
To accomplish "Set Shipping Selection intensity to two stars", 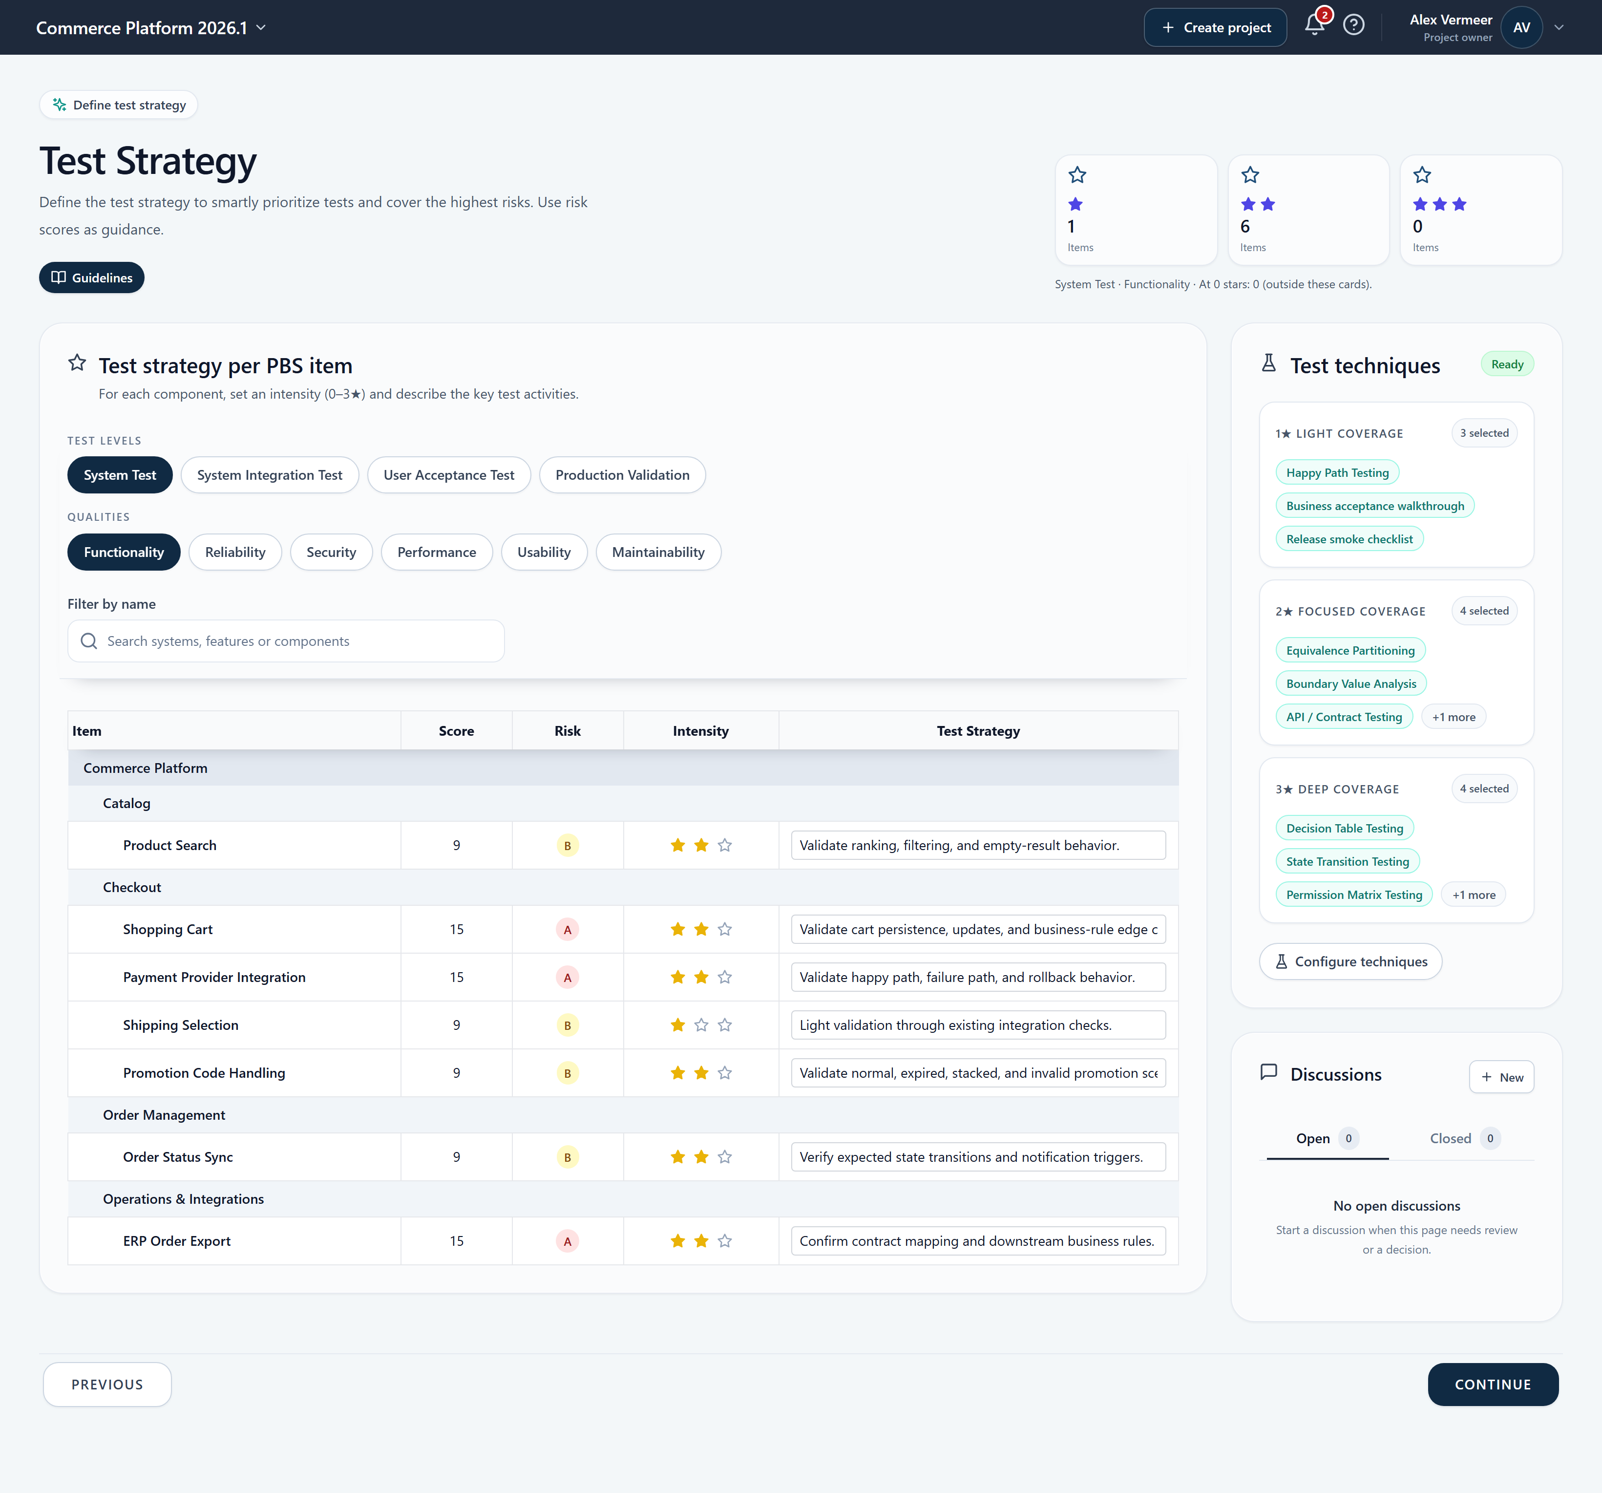I will coord(701,1024).
